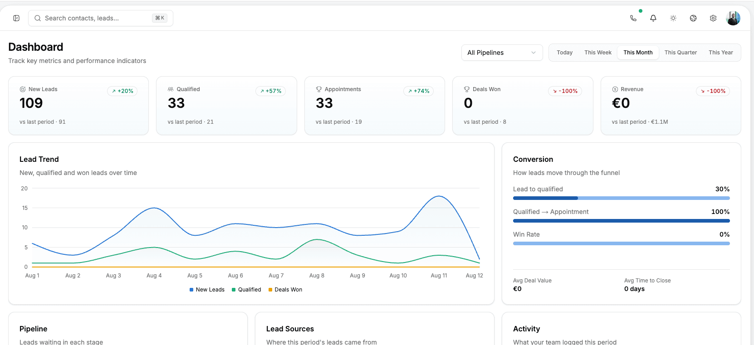Select the This Quarter tab
The image size is (754, 345).
coord(681,53)
